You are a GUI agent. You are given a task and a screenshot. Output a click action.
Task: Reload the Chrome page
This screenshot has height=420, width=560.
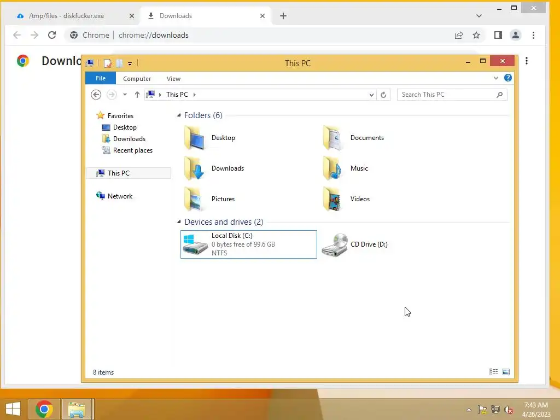(x=52, y=35)
